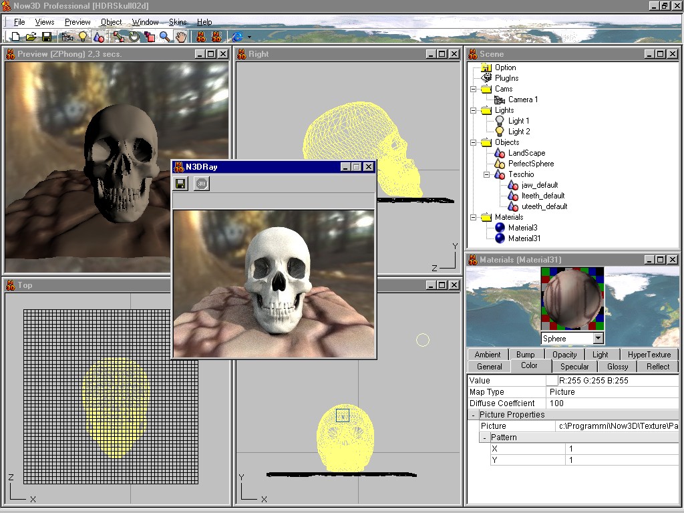The image size is (684, 513).
Task: Open the Object menu
Action: (x=111, y=22)
